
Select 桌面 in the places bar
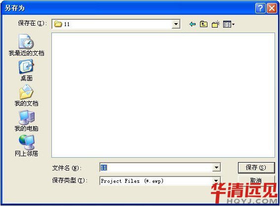coord(26,70)
